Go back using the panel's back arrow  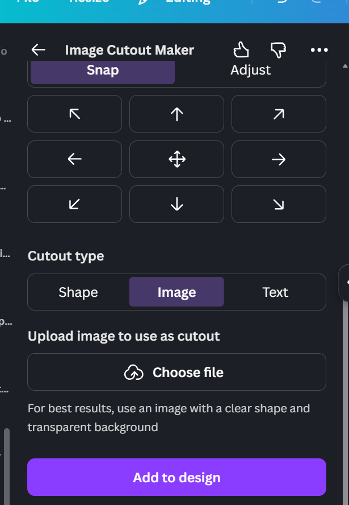(38, 50)
